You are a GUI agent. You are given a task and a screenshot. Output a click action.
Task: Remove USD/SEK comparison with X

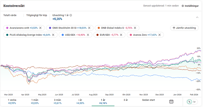88,35
